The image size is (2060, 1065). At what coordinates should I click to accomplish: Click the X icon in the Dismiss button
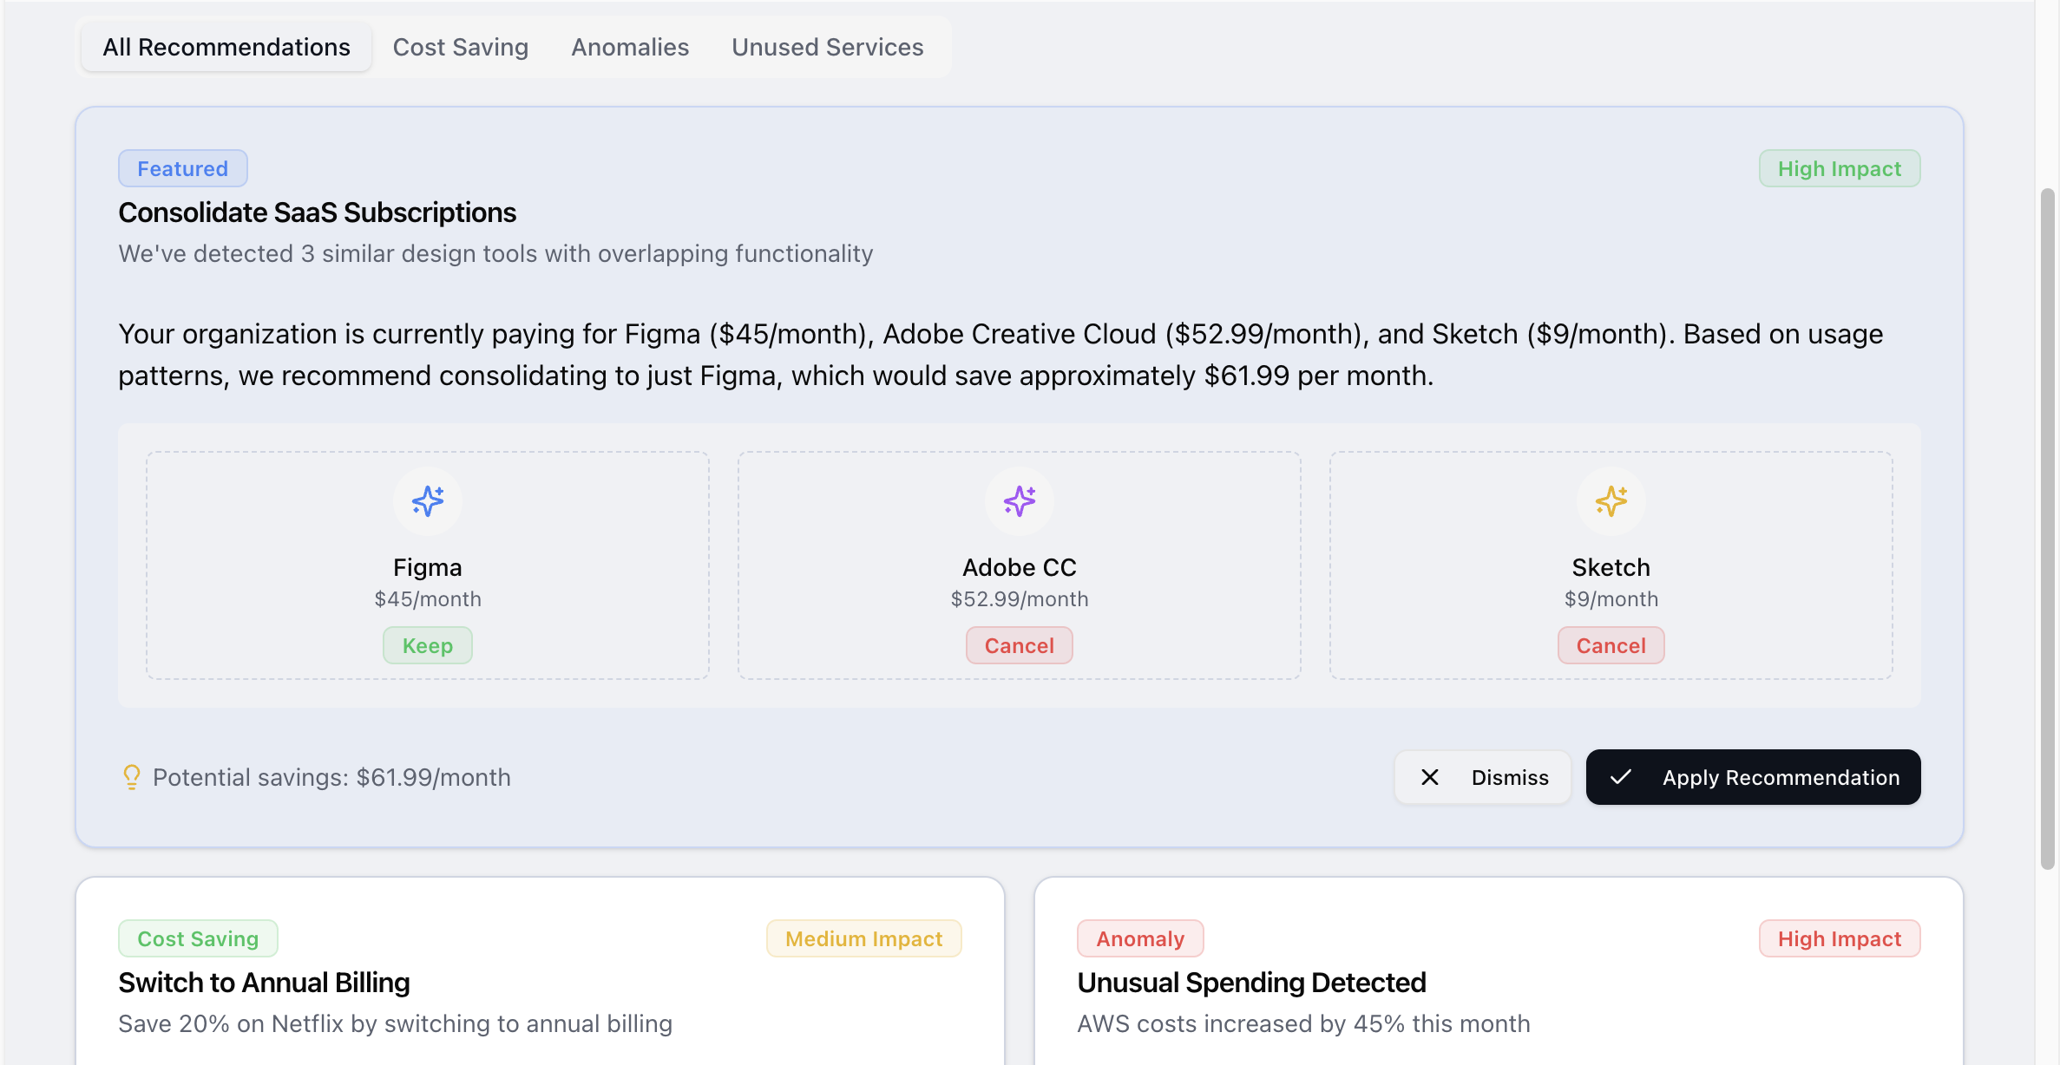1430,777
